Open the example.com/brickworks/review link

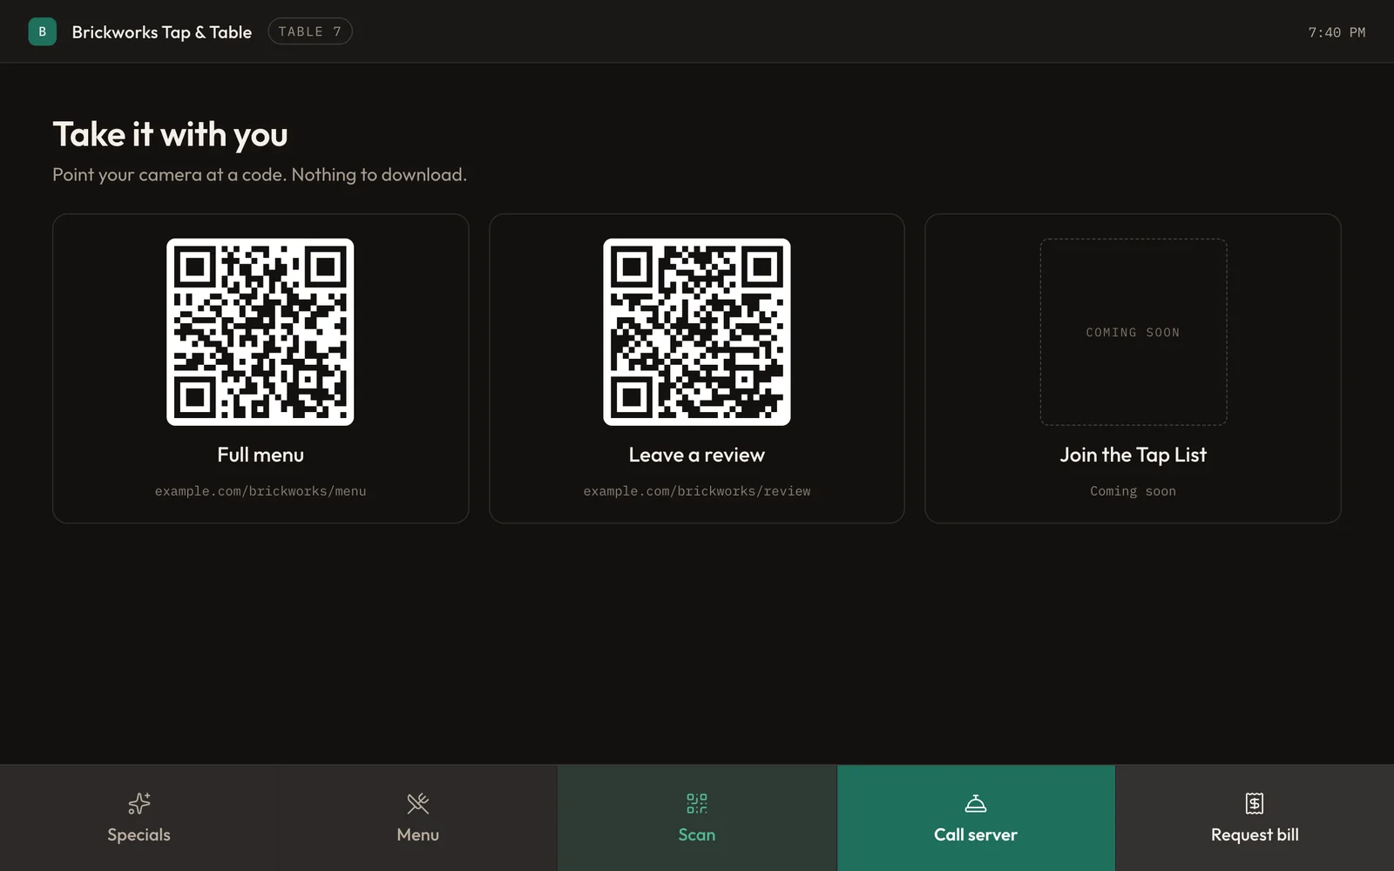696,491
